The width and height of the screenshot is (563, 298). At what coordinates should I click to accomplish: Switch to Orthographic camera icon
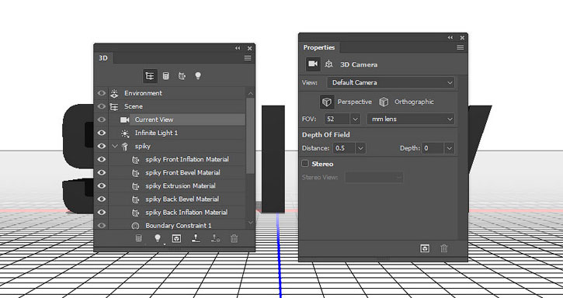click(384, 102)
